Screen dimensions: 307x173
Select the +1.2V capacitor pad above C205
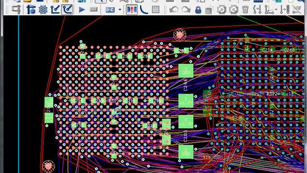186,122
